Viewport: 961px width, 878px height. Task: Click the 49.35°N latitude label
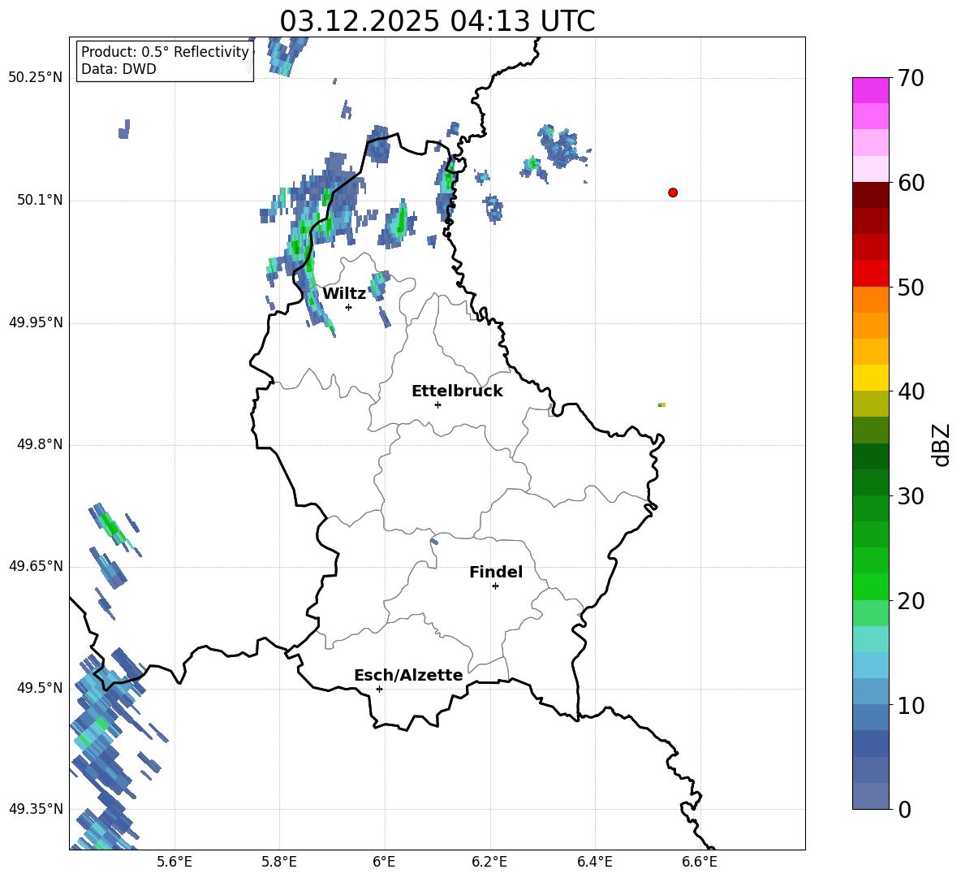click(36, 809)
